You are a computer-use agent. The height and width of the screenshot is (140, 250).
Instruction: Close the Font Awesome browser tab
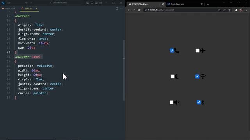coord(202,4)
